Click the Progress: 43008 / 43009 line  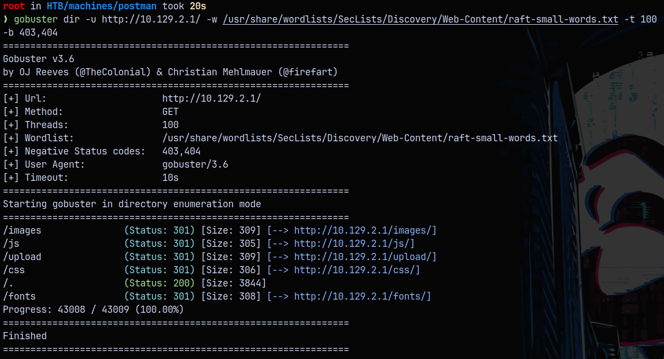pyautogui.click(x=93, y=310)
